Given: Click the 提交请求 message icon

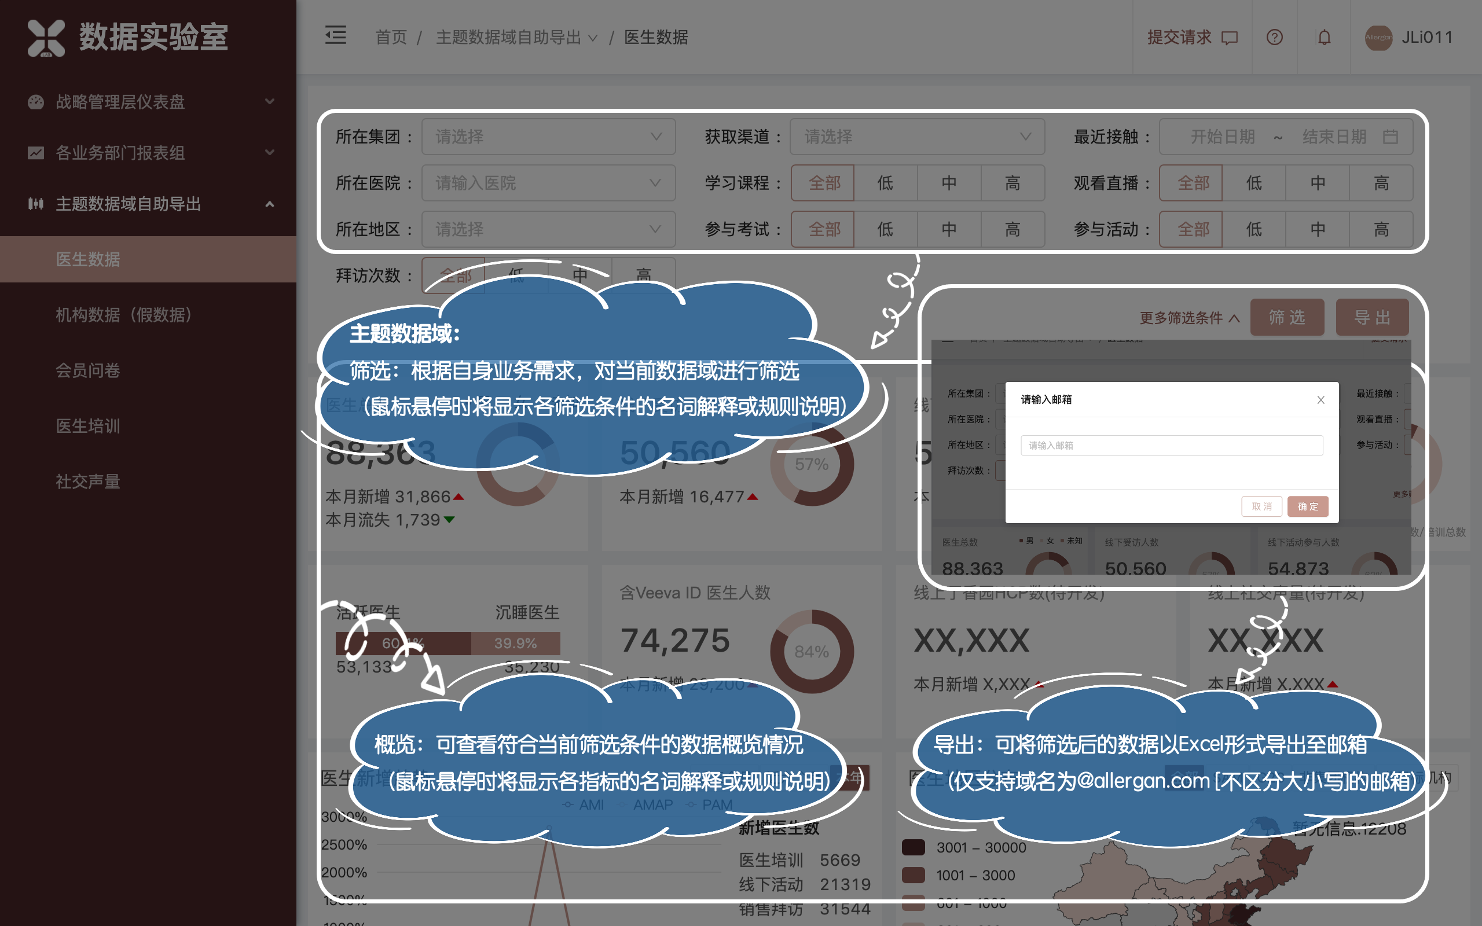Looking at the screenshot, I should [x=1229, y=38].
